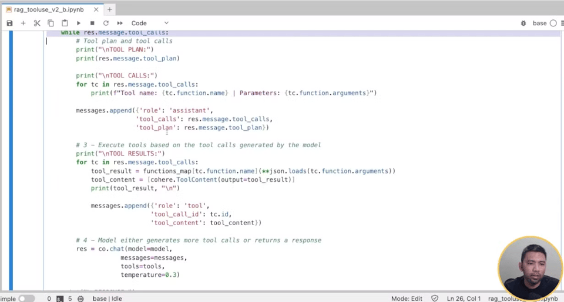Switch kernel by clicking base

(539, 23)
